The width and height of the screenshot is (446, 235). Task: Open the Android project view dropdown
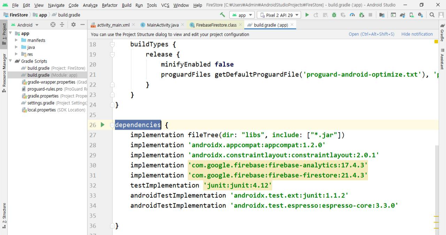point(25,25)
